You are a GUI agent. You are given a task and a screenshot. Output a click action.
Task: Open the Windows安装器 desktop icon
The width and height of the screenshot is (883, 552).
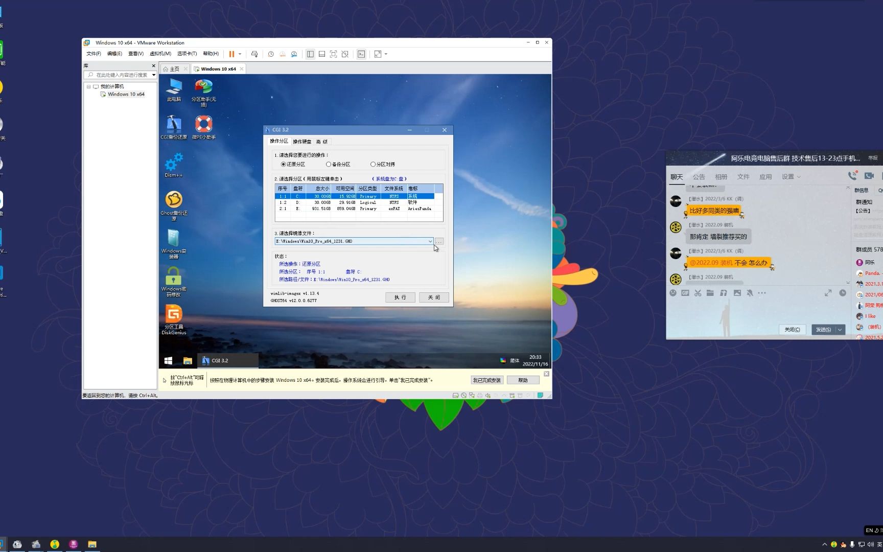174,244
